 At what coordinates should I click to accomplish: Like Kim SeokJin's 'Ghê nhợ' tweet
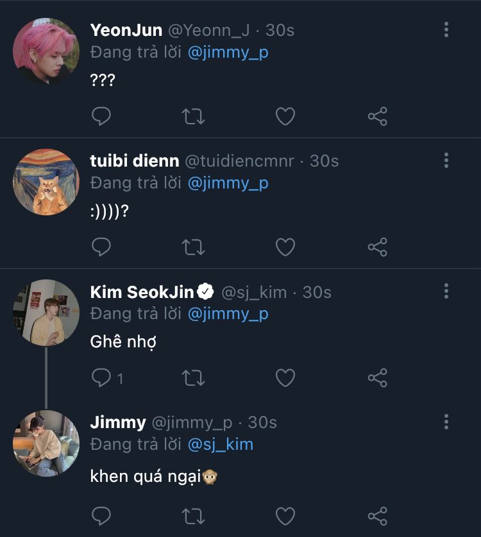coord(285,377)
